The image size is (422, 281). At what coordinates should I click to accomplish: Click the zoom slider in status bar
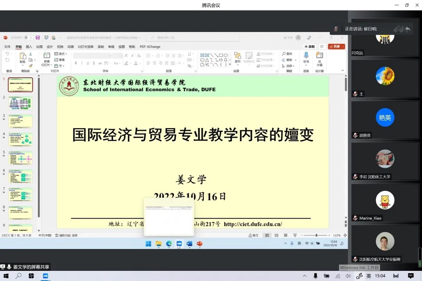(316, 235)
